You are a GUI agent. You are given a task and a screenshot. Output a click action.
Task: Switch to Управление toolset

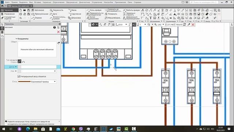pyautogui.click(x=9, y=14)
